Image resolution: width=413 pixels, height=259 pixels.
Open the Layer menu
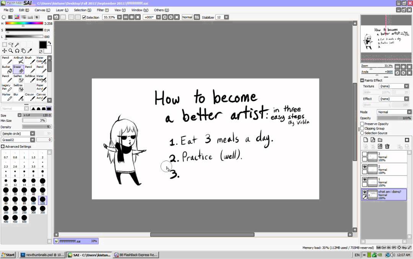point(62,10)
